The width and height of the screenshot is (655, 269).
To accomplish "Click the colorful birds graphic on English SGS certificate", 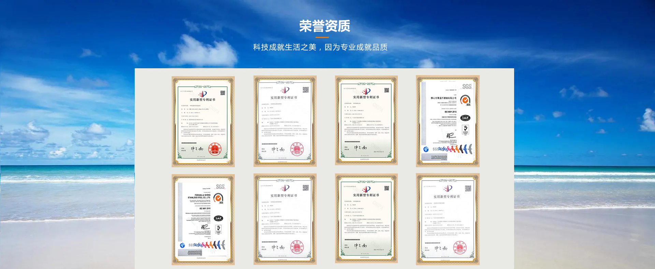I will 212,245.
